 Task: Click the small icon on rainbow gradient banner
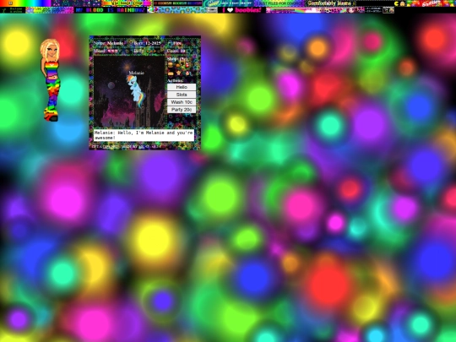click(10, 3)
